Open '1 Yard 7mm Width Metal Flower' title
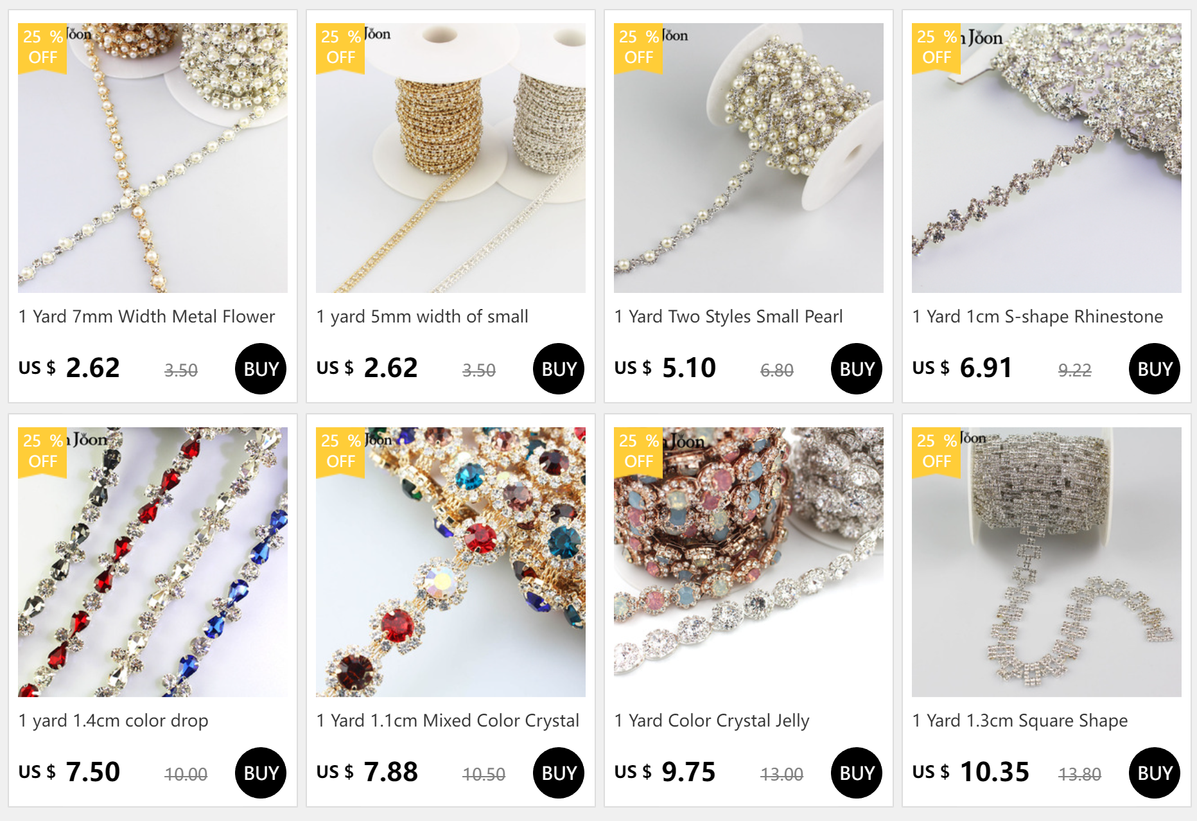The image size is (1197, 821). point(147,317)
